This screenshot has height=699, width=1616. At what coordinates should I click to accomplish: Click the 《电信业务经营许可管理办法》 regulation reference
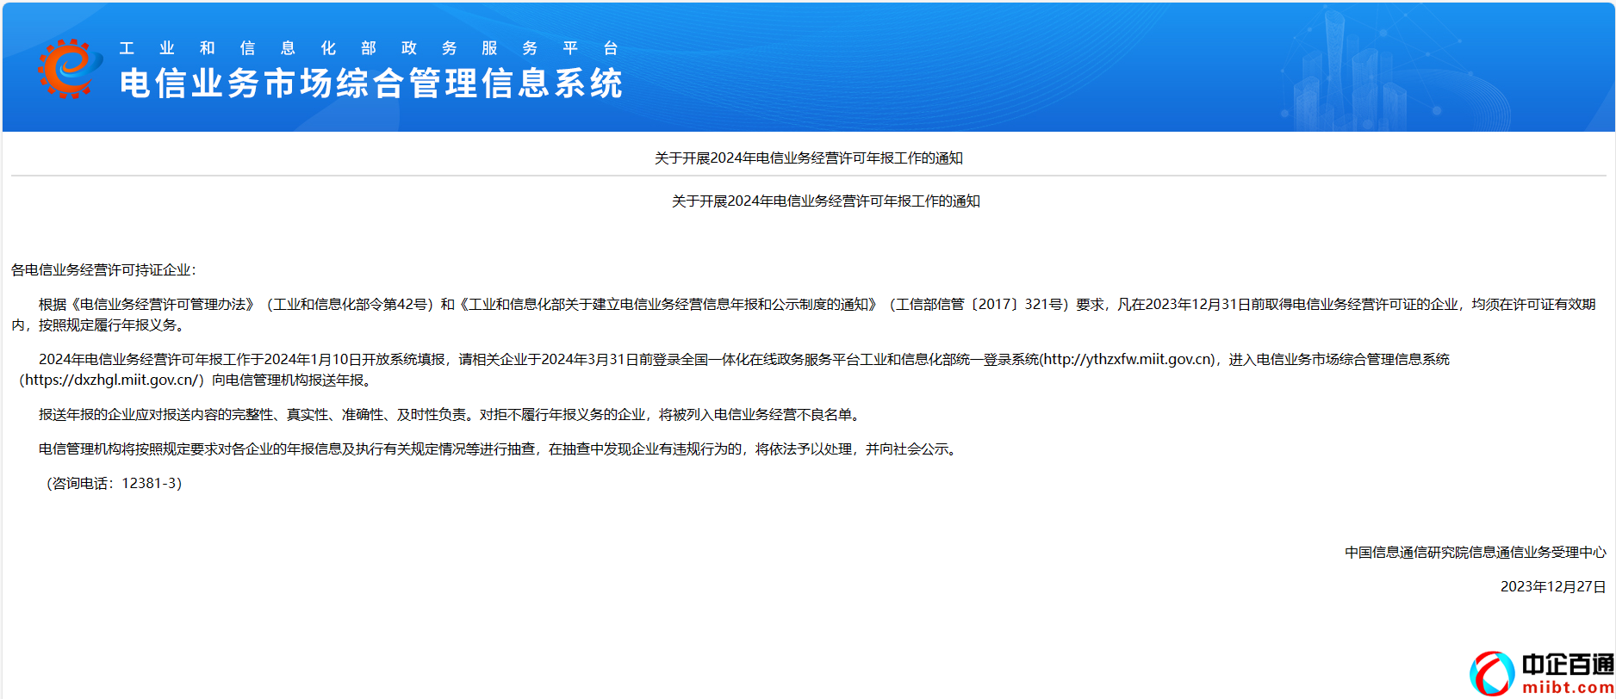pos(163,305)
